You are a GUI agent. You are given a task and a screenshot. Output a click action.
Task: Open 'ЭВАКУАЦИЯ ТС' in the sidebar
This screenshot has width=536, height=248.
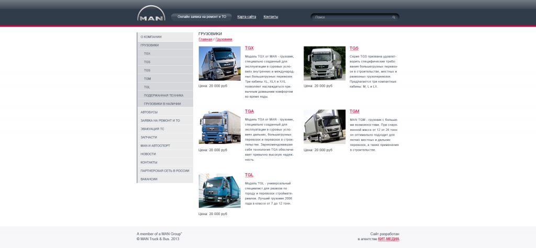click(165, 129)
